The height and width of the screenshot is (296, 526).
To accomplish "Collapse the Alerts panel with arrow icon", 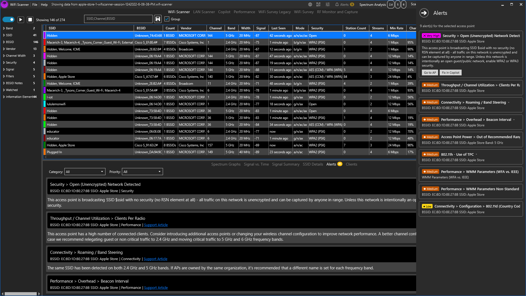I will tap(424, 13).
